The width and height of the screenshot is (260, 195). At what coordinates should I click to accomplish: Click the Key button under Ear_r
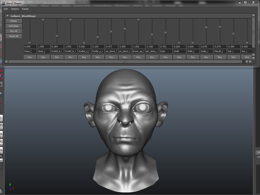coord(247,57)
